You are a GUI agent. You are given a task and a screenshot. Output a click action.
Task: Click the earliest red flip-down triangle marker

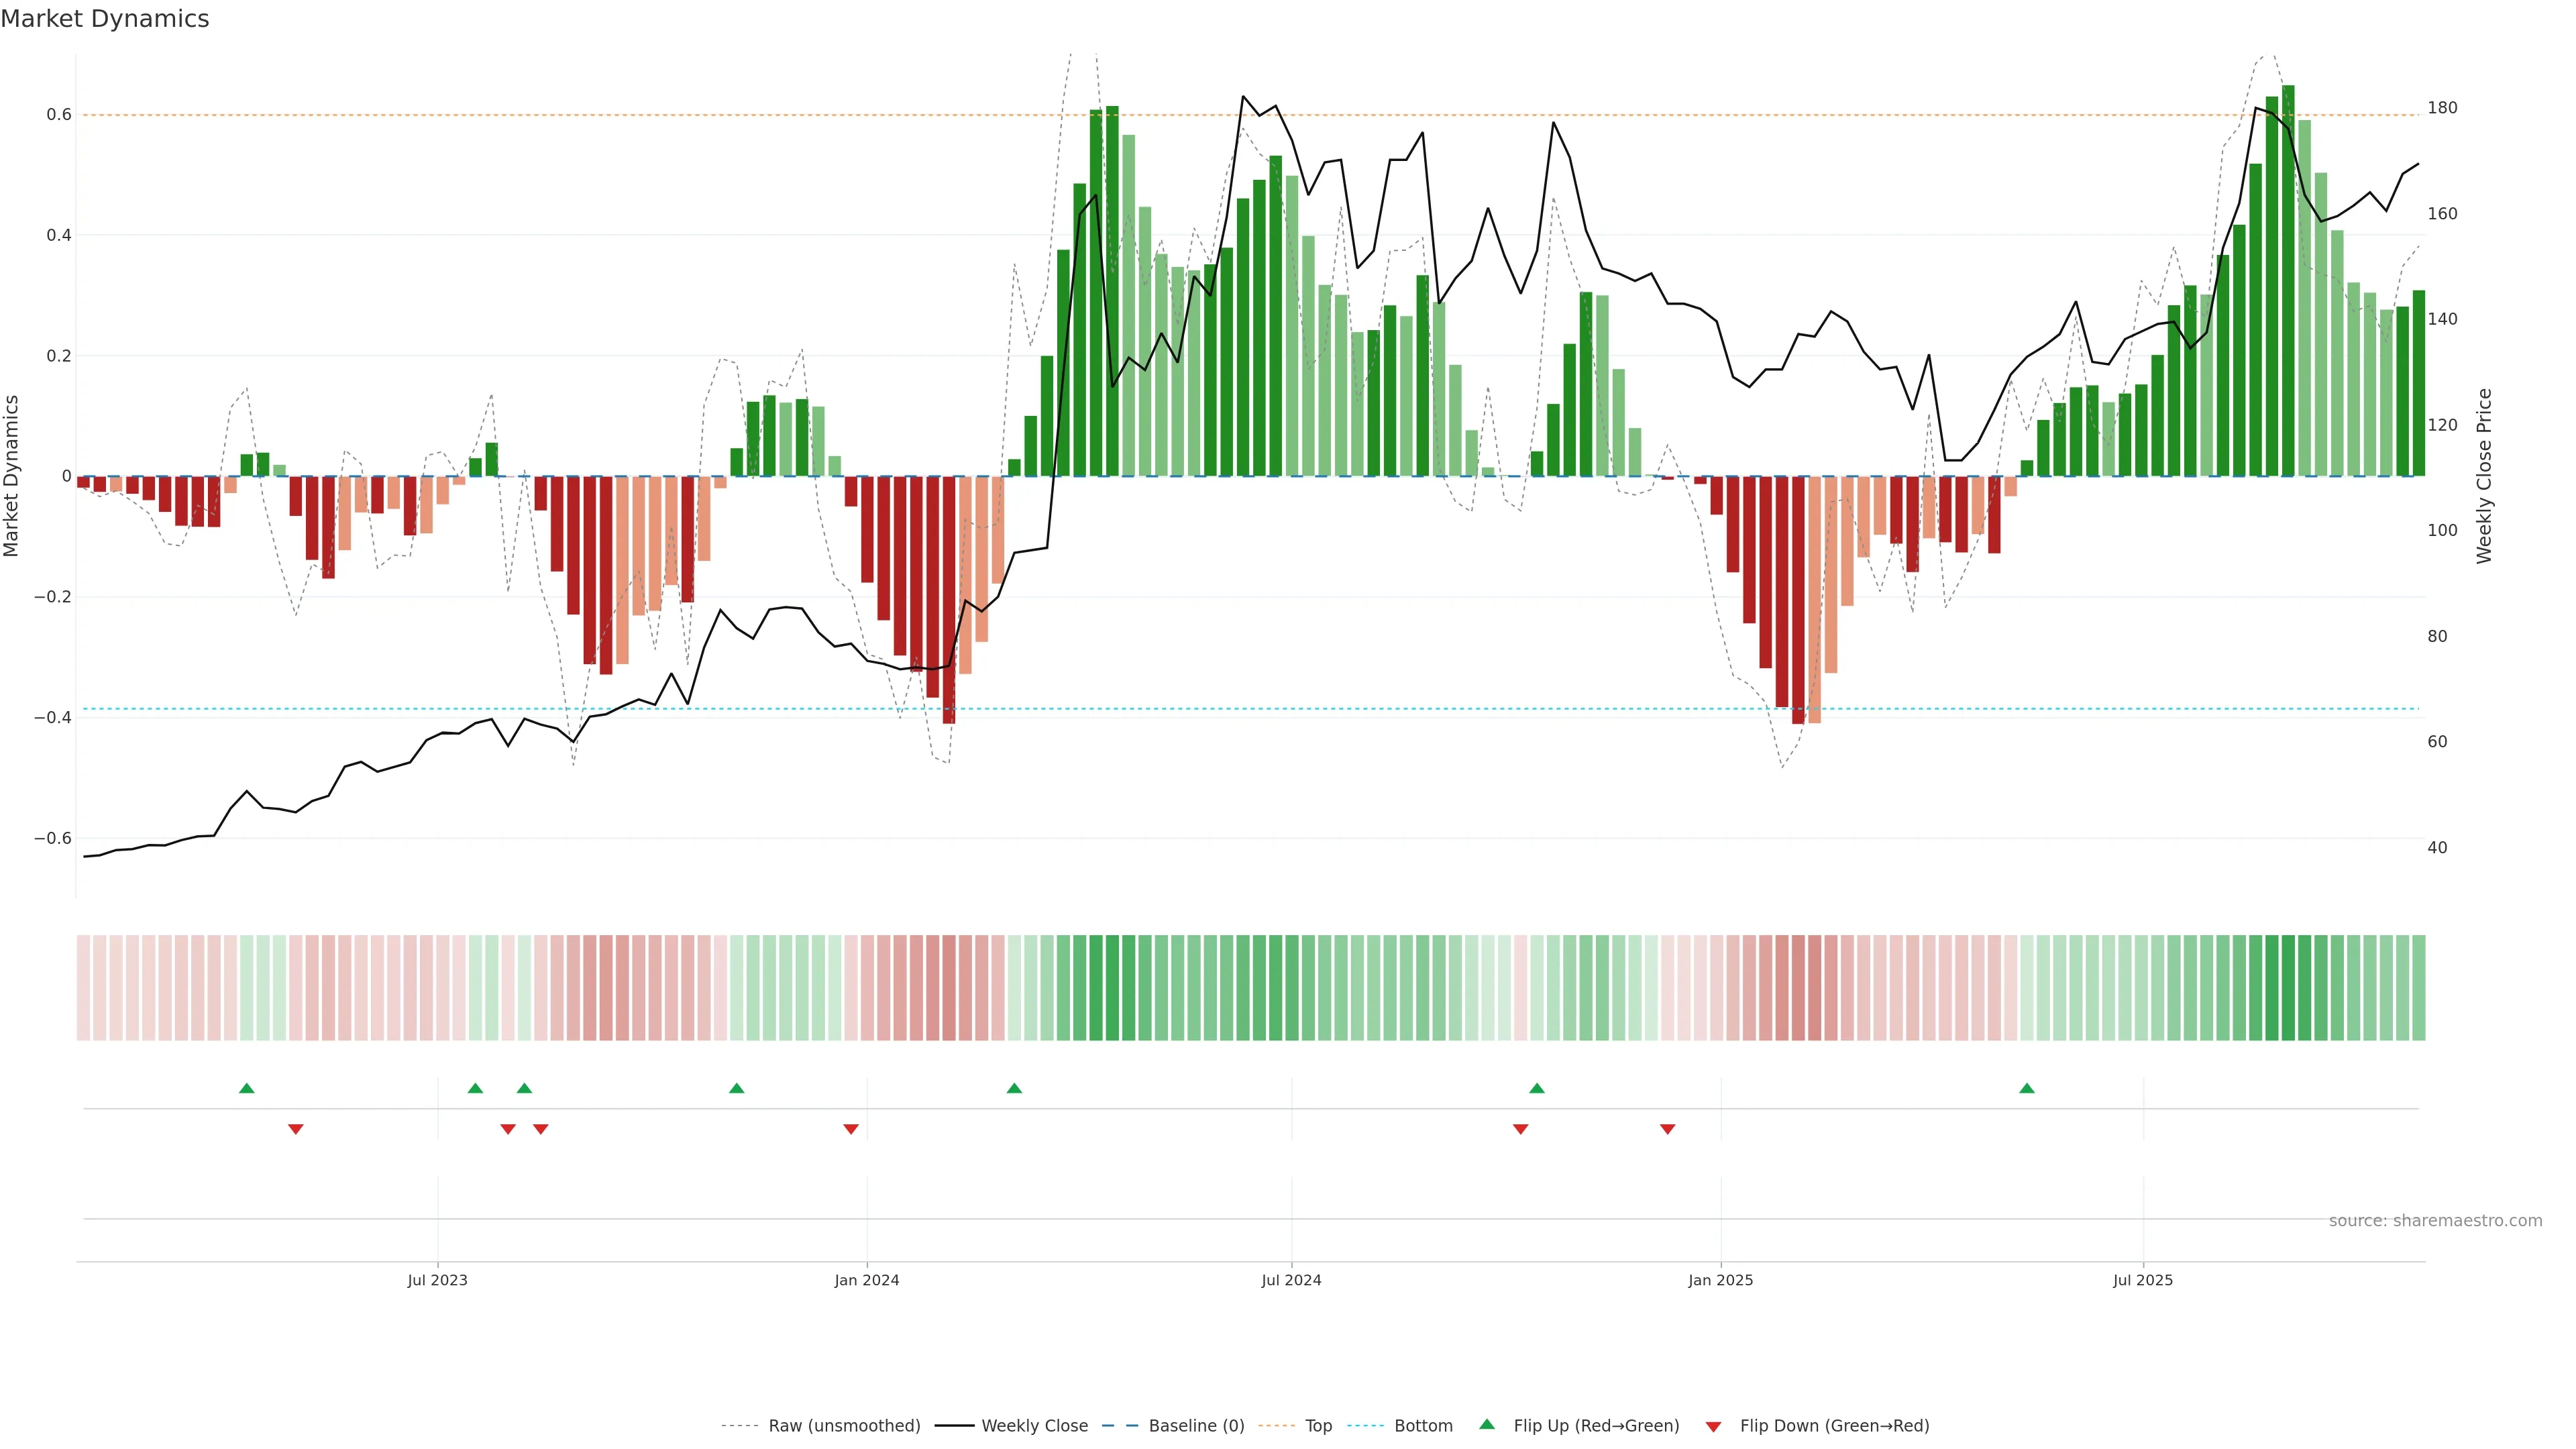point(296,1129)
